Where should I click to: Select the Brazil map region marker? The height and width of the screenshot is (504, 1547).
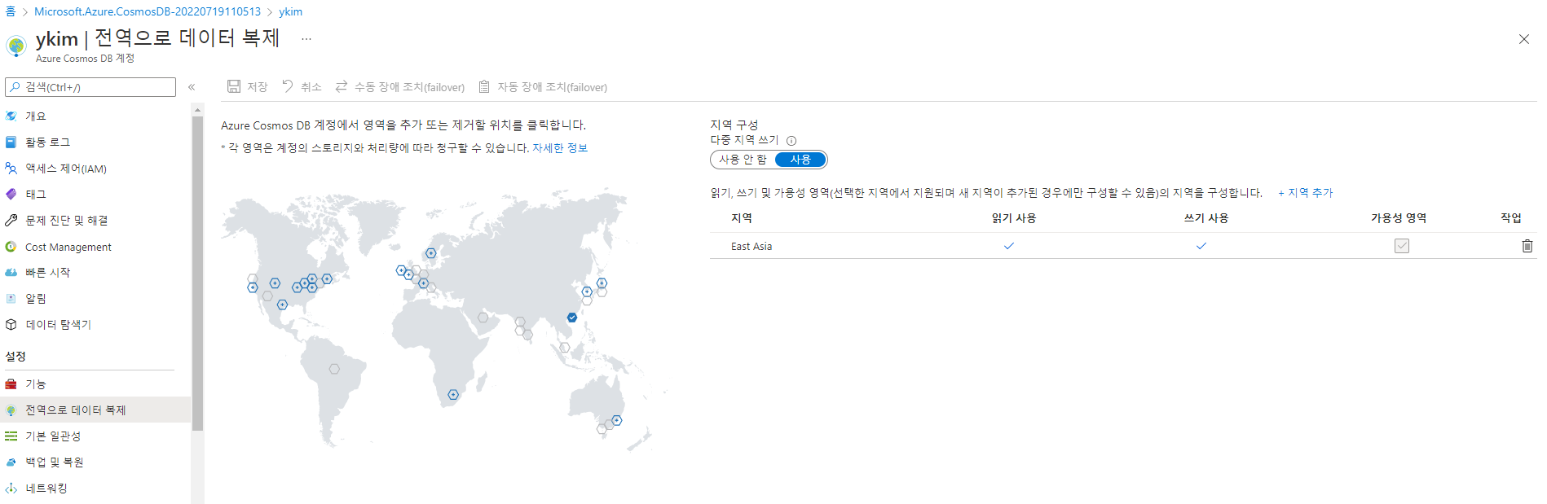(x=334, y=369)
